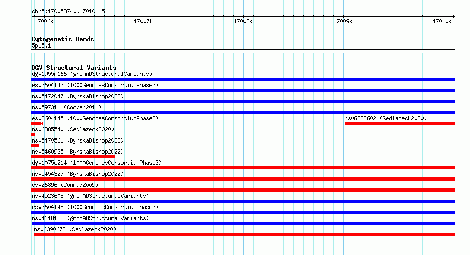Viewport: 470px width, 255px height.
Task: Click the 17006k ruler mark
Action: 44,21
